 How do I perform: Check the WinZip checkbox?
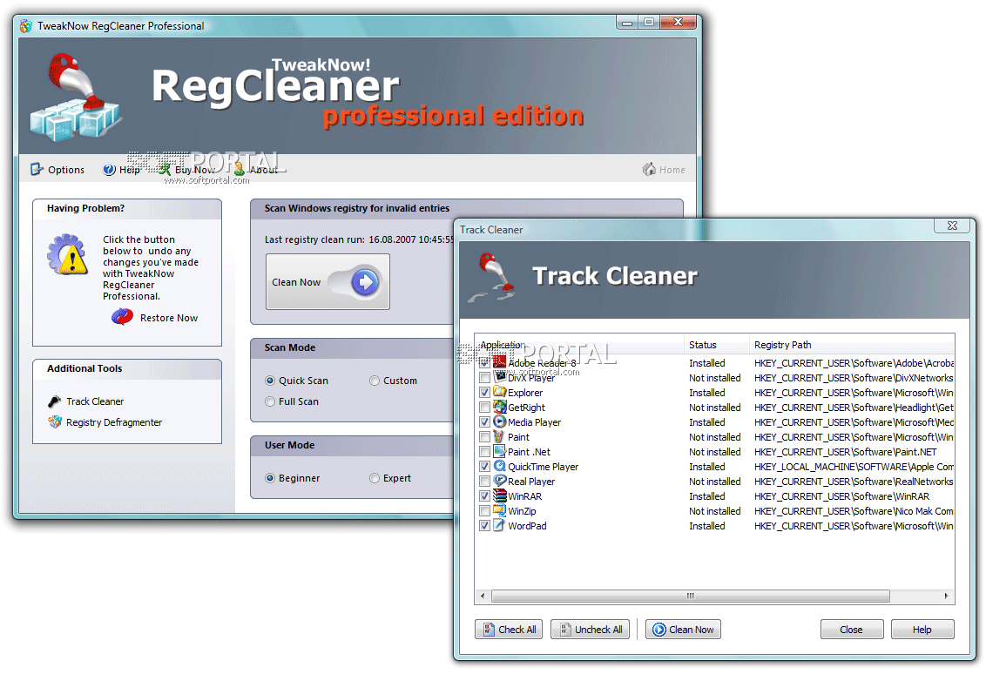pyautogui.click(x=484, y=510)
